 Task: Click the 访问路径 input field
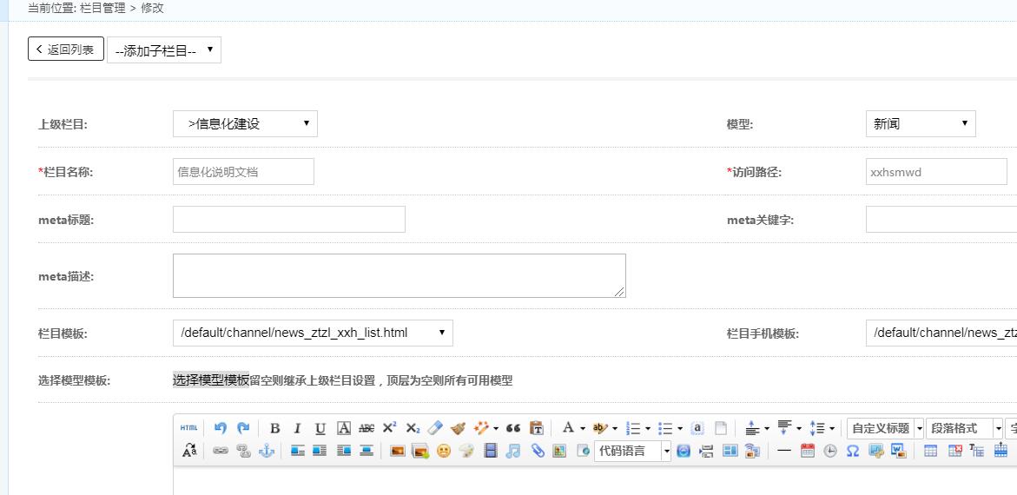coord(936,171)
